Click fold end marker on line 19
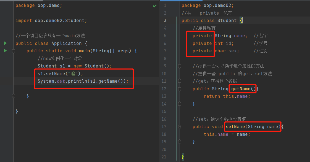This screenshot has height=162, width=310. click(180, 142)
